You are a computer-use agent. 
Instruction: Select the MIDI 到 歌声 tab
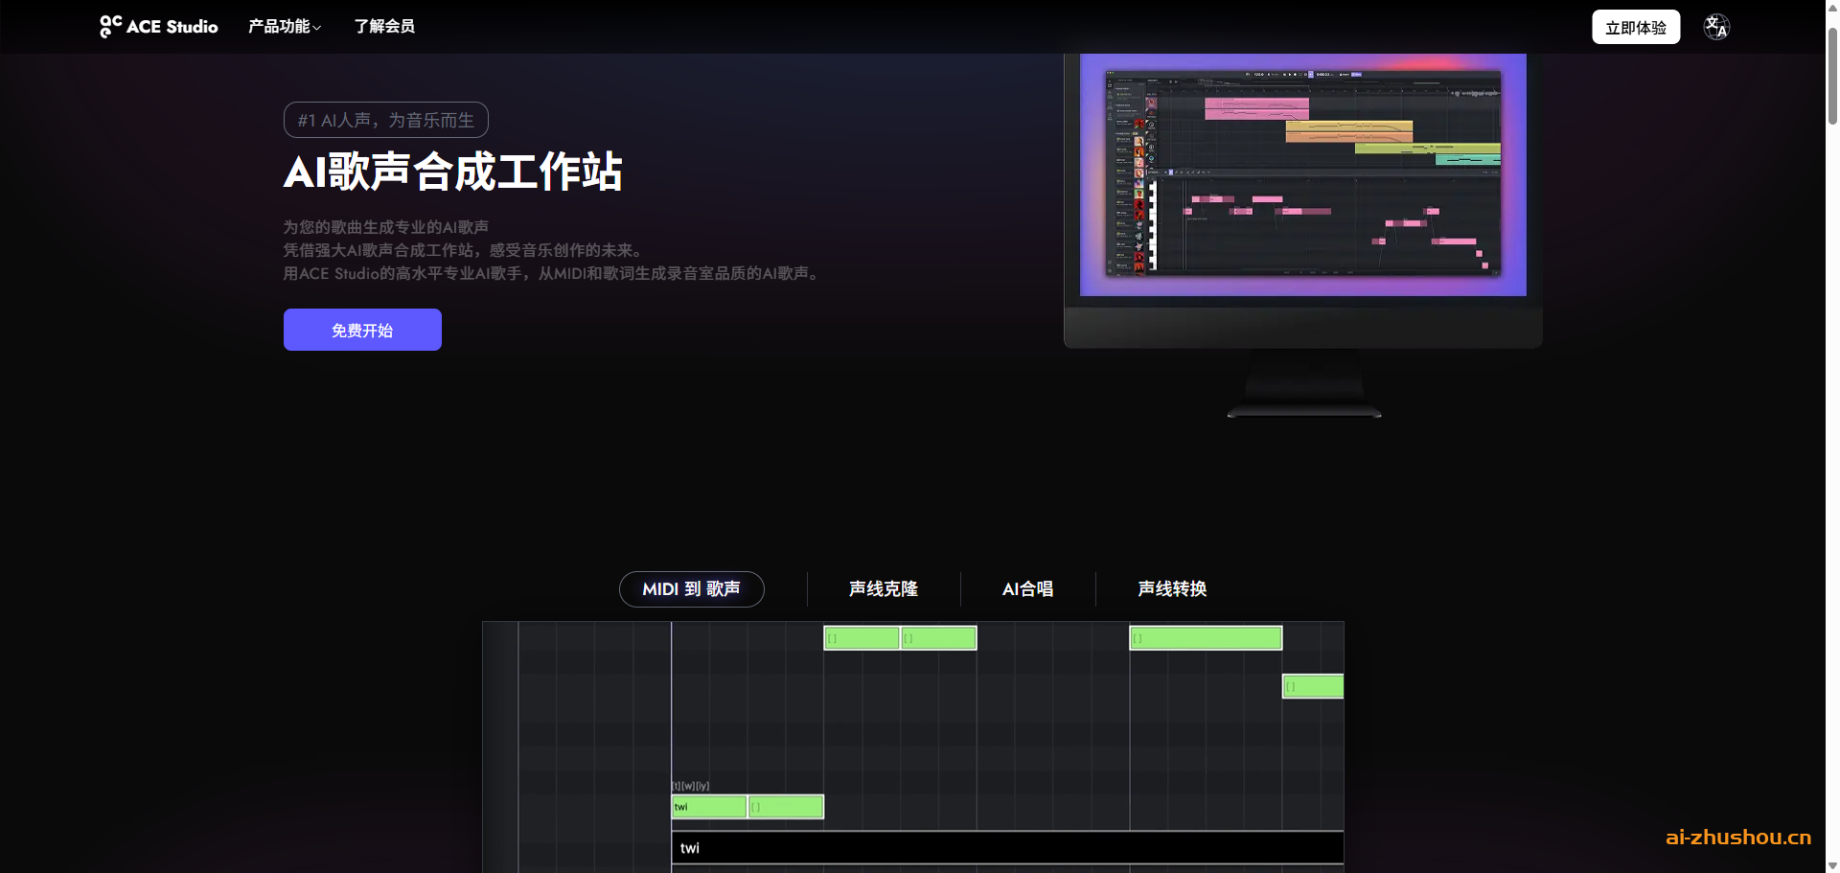coord(692,589)
